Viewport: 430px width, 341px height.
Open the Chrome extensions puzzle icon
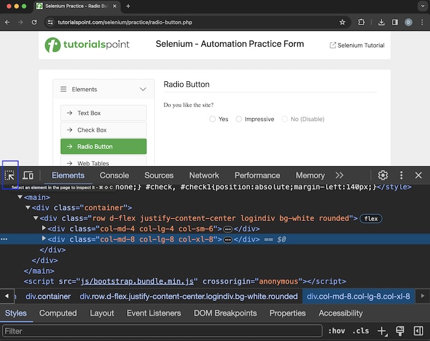(x=361, y=22)
